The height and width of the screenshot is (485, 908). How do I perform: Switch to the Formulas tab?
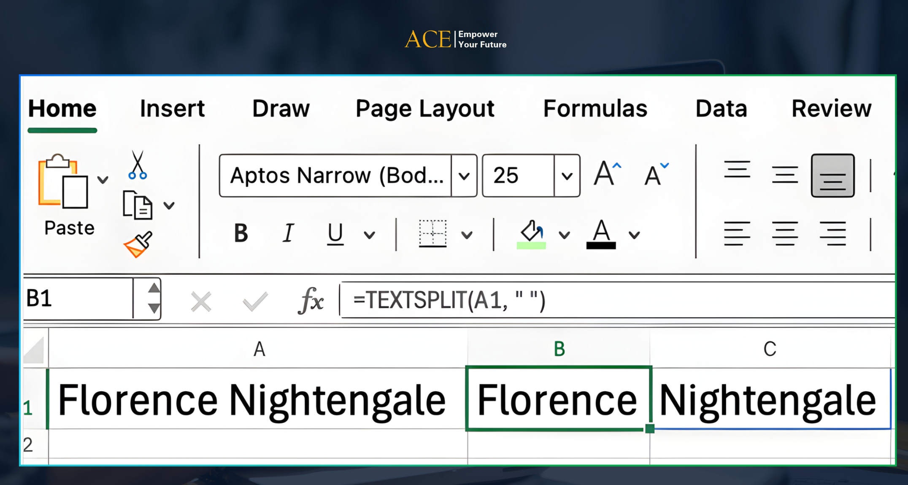coord(595,109)
